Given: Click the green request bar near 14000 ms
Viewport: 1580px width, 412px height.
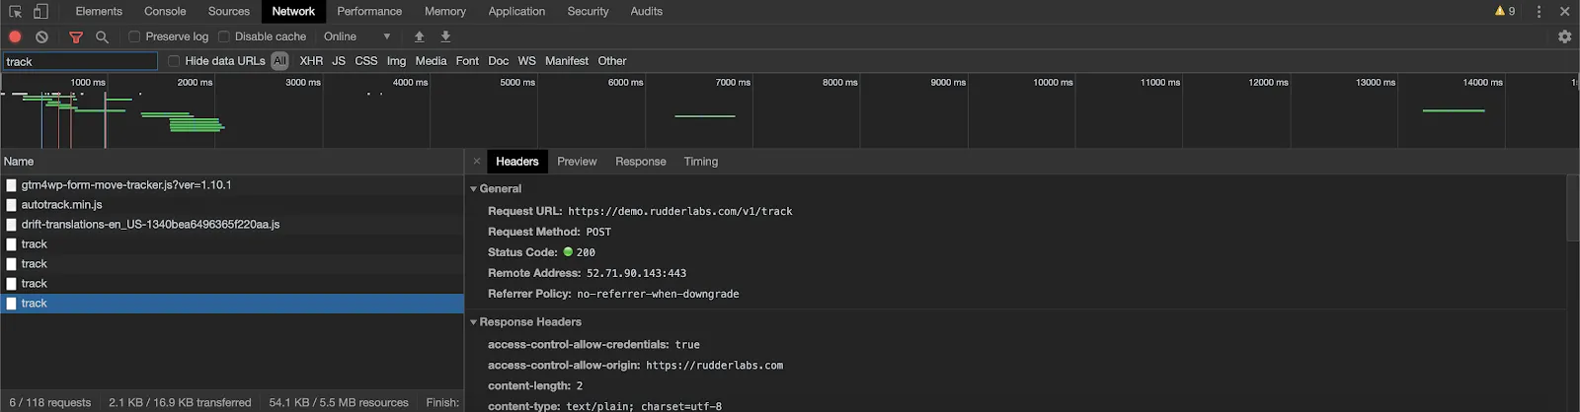Looking at the screenshot, I should (1454, 110).
